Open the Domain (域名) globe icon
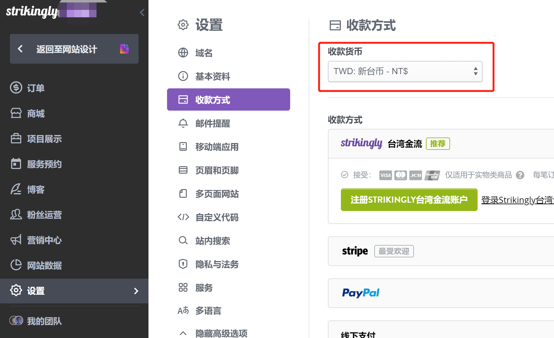Viewport: 554px width, 338px height. [x=183, y=53]
